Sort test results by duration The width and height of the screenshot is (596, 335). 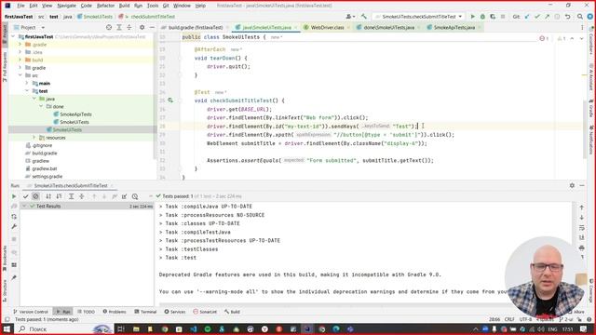point(59,196)
